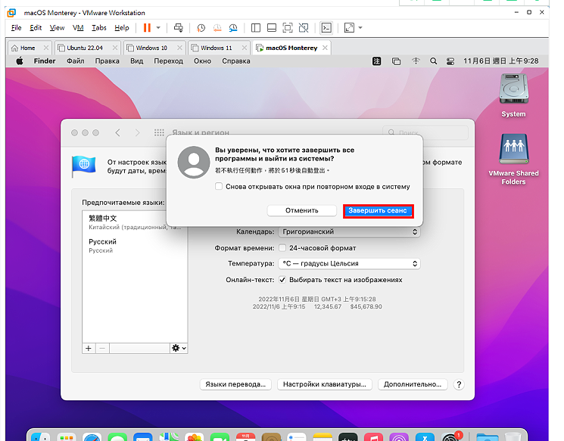Open the VMware Tabs menu
This screenshot has height=441, width=564.
point(99,28)
